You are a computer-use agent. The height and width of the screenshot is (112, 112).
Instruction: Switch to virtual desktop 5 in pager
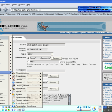(109, 110)
